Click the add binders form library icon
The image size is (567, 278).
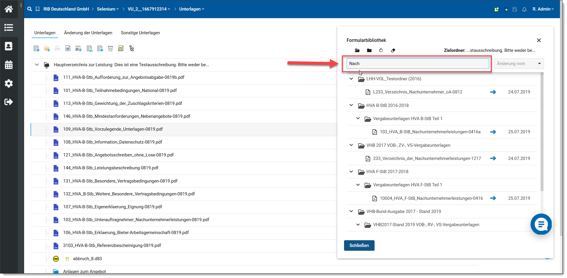[78, 49]
